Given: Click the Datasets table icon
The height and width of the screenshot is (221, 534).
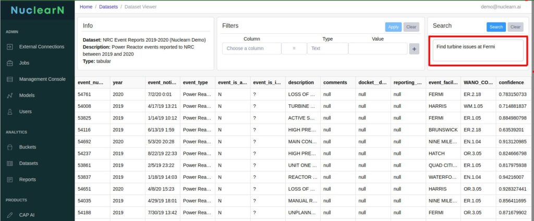Looking at the screenshot, I should 10,163.
